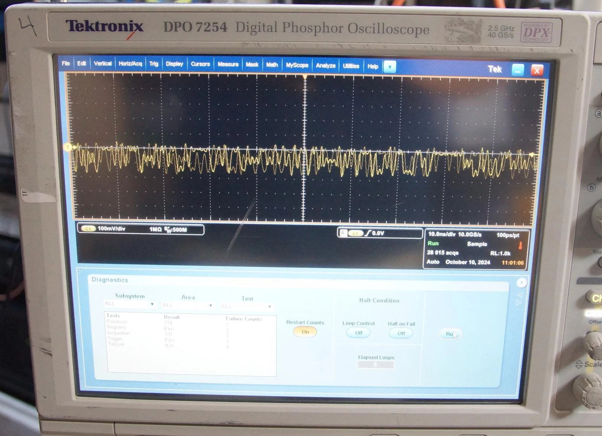Toggle the Restart Counts On button
This screenshot has width=602, height=436.
click(x=305, y=332)
